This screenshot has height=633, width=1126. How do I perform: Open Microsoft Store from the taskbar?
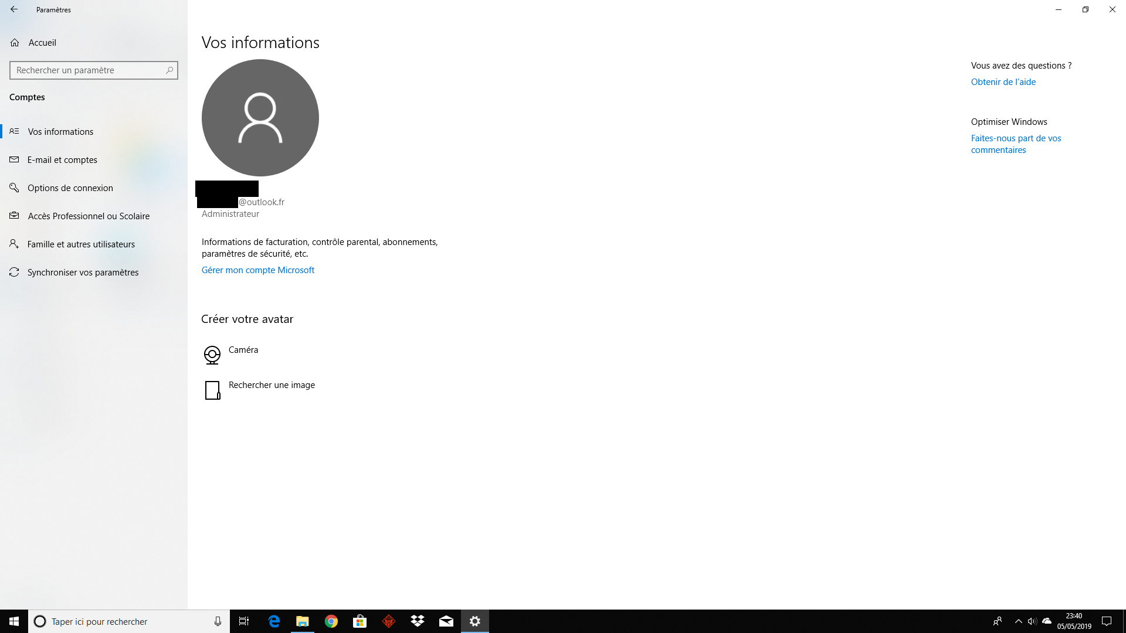pyautogui.click(x=360, y=621)
